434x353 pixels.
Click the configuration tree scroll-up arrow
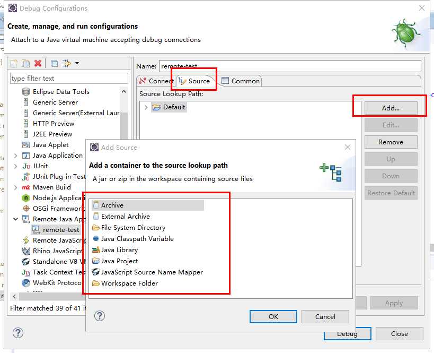coord(123,91)
